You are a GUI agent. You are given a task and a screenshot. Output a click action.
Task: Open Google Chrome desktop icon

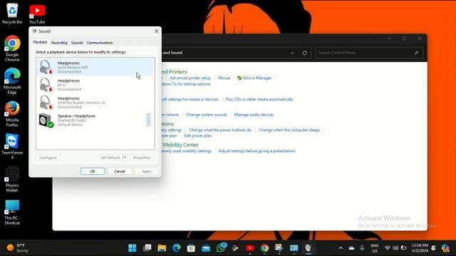12,48
